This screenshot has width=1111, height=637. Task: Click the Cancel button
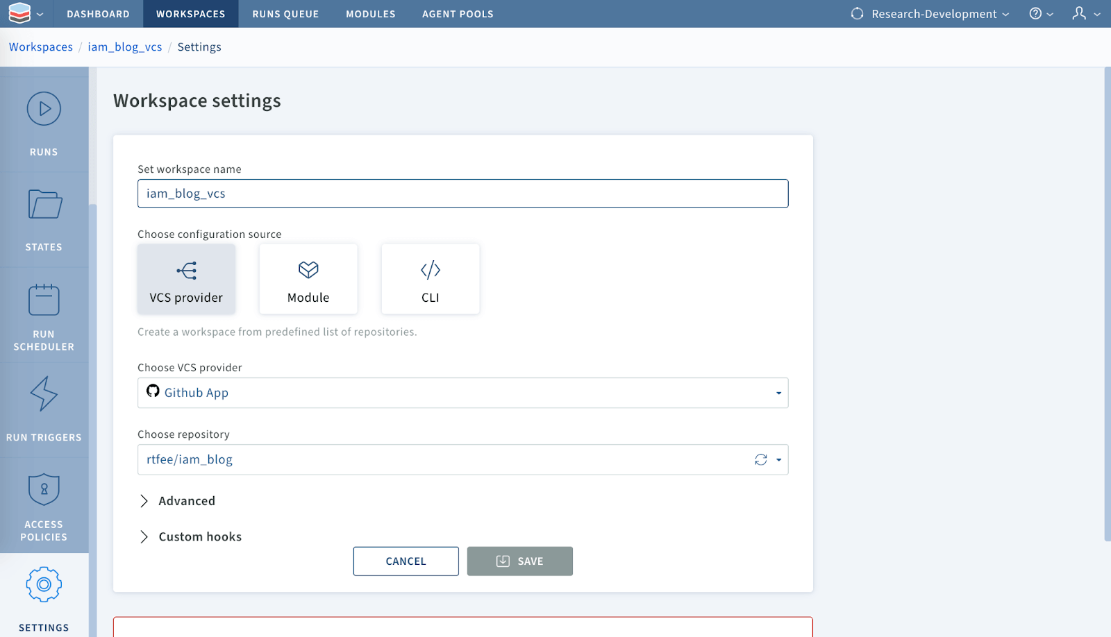point(406,561)
